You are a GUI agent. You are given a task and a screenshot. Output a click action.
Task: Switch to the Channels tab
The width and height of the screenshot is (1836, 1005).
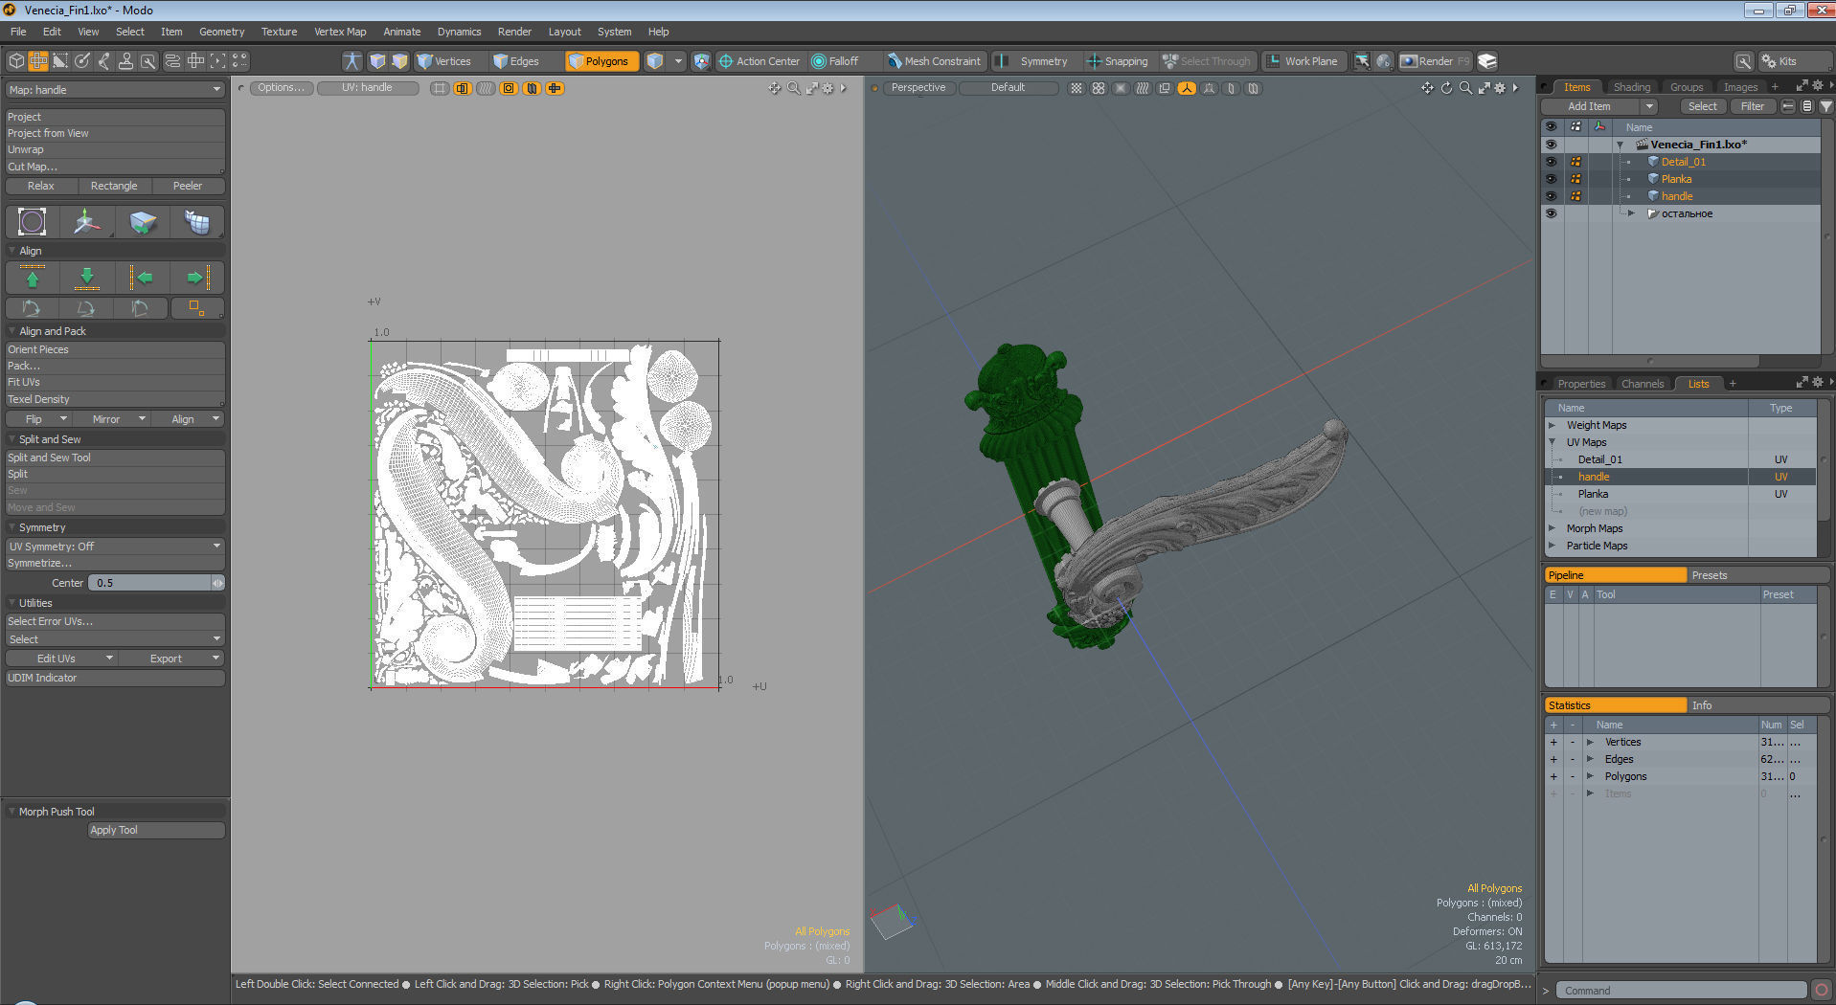tap(1643, 384)
